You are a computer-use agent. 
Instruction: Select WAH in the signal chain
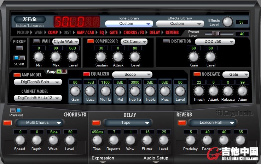39,33
